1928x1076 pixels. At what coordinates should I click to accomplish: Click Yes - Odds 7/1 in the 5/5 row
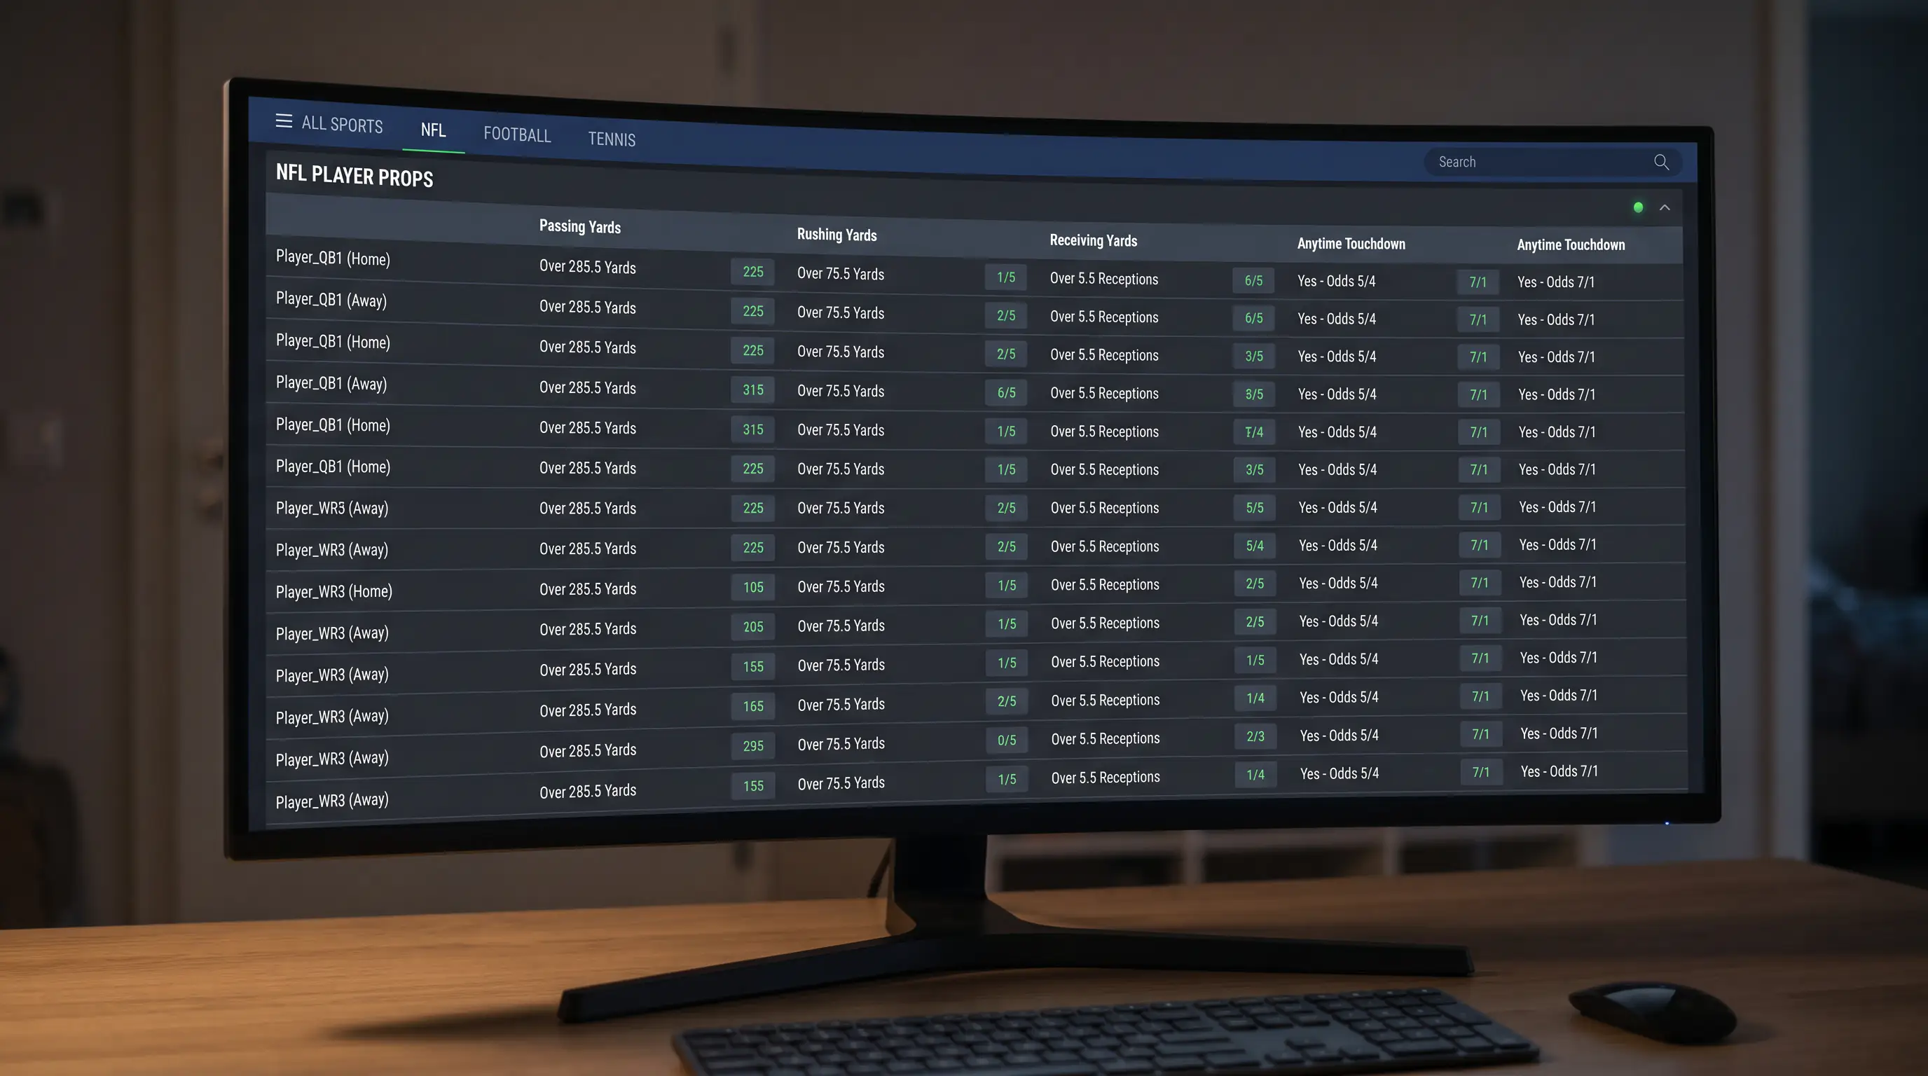tap(1557, 506)
